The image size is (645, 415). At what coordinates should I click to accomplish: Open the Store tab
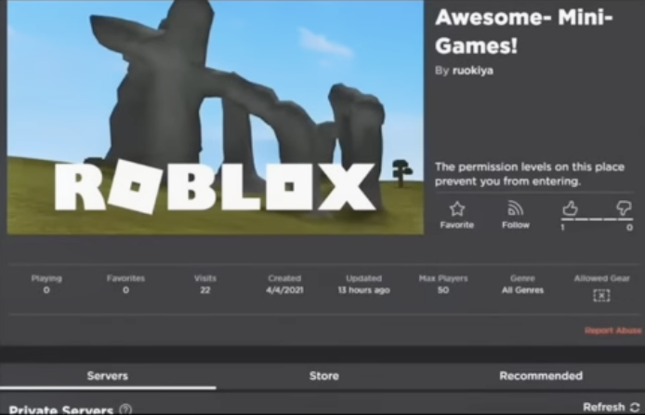(324, 376)
